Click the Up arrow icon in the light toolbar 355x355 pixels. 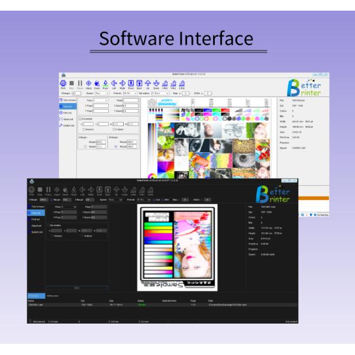[x=148, y=83]
